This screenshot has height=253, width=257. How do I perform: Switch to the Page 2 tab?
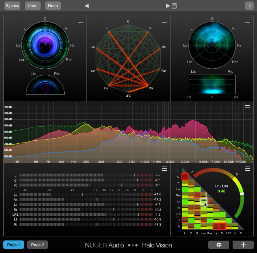37,245
